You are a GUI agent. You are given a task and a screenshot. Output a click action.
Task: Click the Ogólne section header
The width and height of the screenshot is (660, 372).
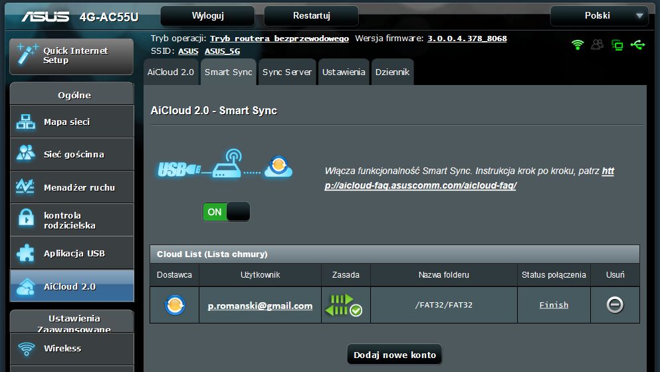point(72,94)
